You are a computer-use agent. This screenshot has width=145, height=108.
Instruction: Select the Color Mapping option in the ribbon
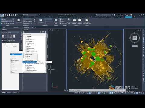pos(28,21)
